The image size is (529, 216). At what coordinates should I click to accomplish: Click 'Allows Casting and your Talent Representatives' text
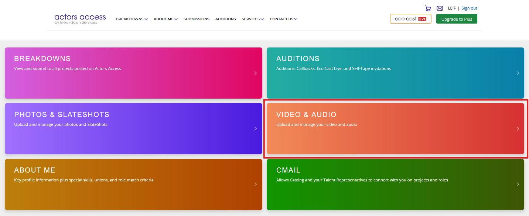[362, 180]
